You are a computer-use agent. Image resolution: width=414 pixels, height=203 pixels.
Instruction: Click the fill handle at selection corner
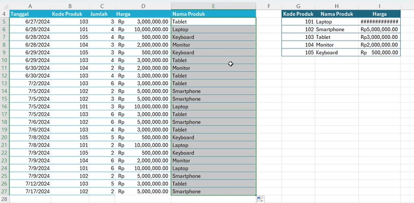(x=256, y=195)
